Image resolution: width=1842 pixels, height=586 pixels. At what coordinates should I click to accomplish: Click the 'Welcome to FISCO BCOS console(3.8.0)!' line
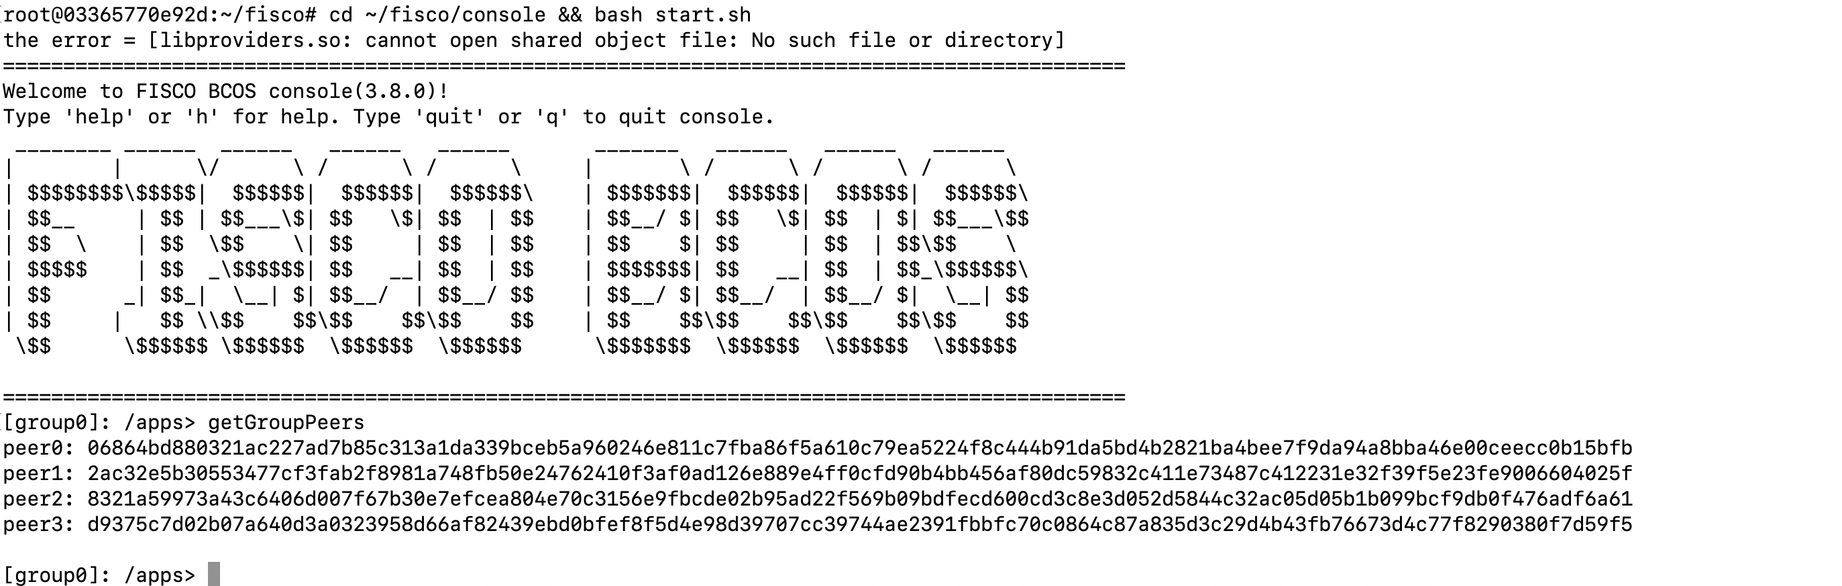226,91
